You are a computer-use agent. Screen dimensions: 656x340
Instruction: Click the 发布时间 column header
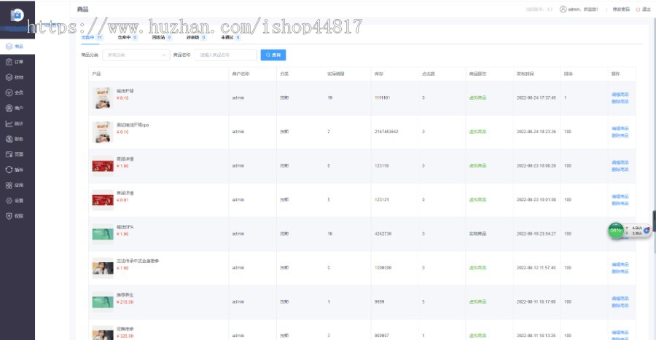[x=525, y=74]
